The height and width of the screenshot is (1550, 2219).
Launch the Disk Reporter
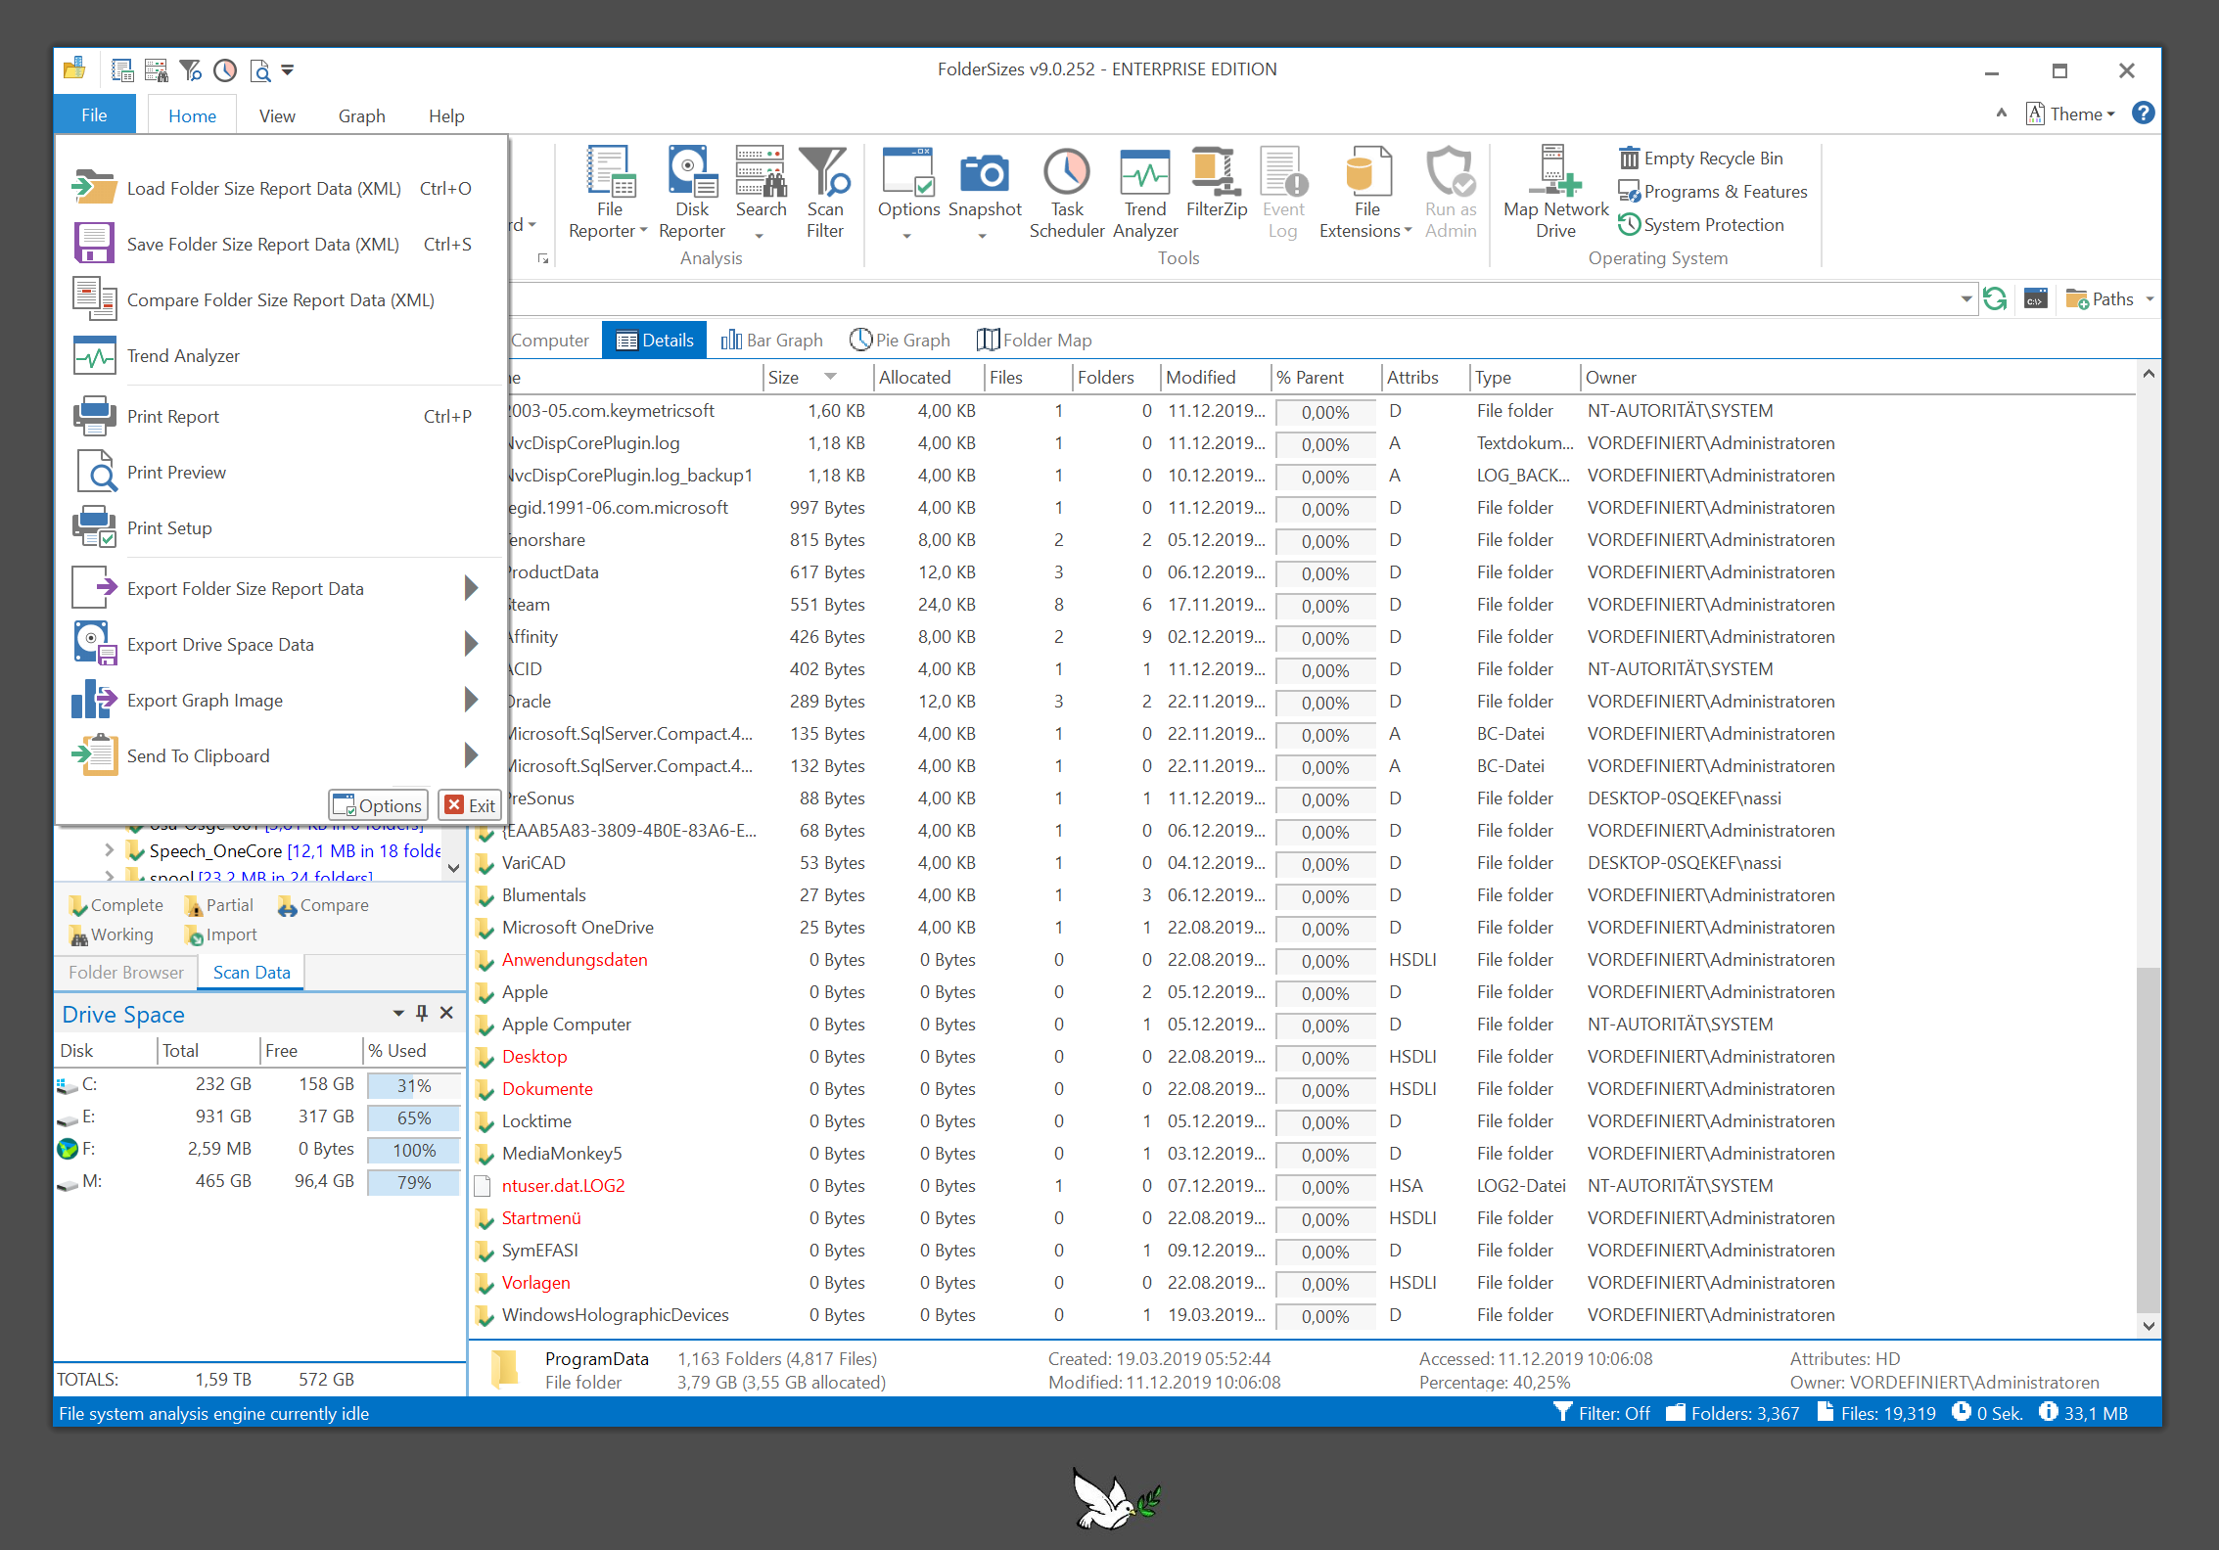[x=692, y=193]
